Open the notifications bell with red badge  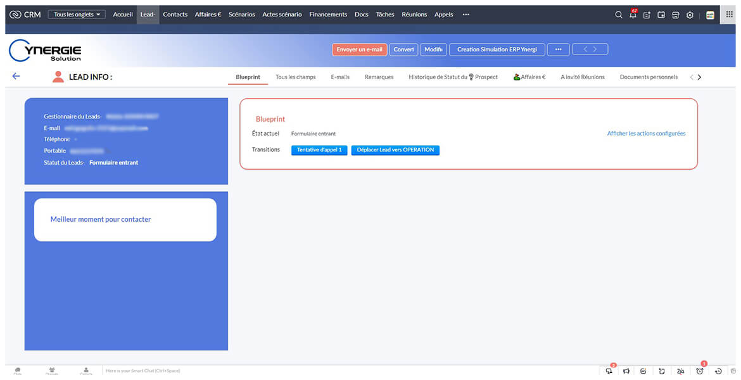click(633, 15)
